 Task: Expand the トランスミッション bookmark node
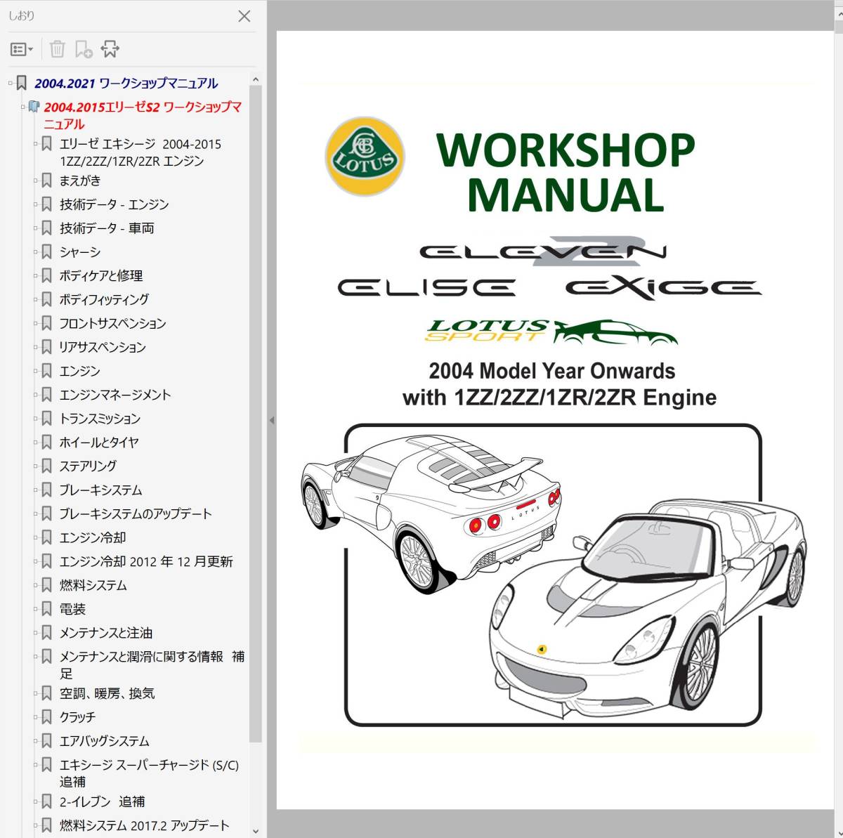35,419
